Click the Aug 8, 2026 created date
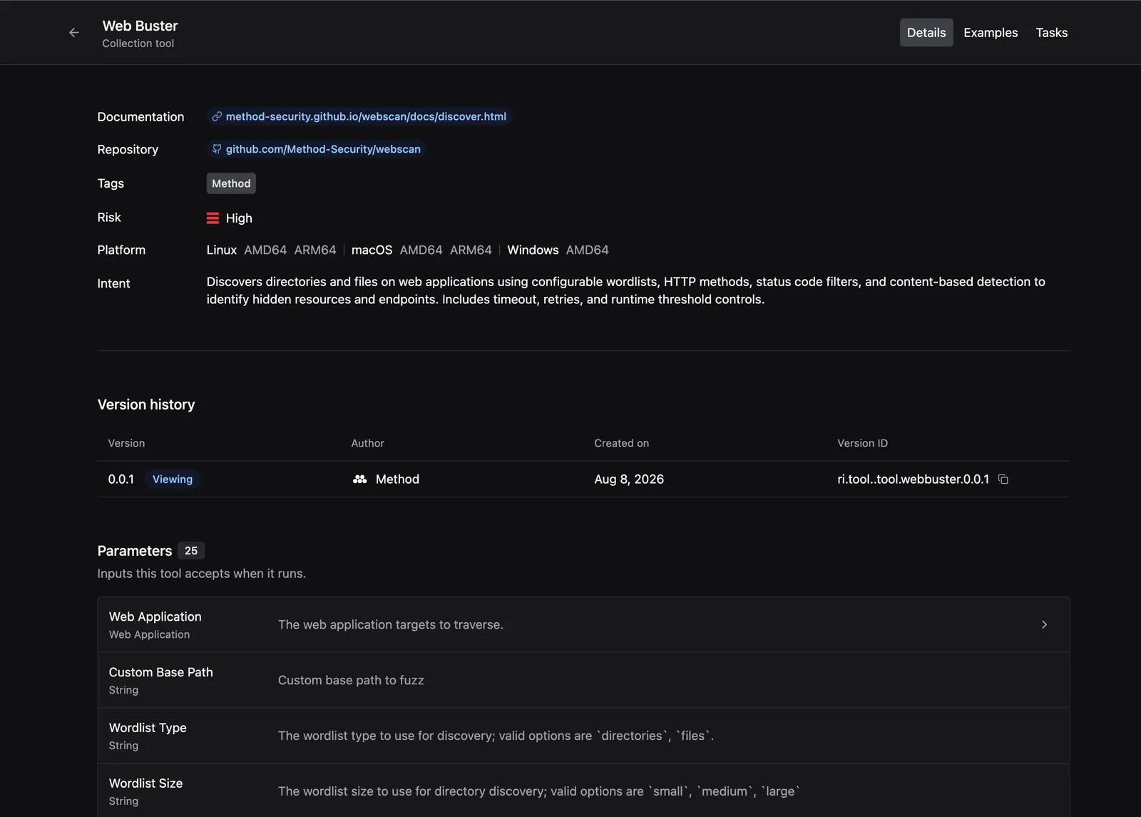Image resolution: width=1141 pixels, height=817 pixels. click(629, 479)
